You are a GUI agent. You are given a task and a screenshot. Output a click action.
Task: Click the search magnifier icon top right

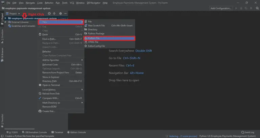257,8
